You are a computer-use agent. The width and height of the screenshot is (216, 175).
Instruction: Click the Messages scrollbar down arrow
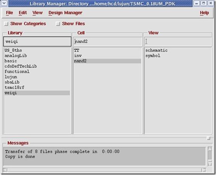click(210, 164)
